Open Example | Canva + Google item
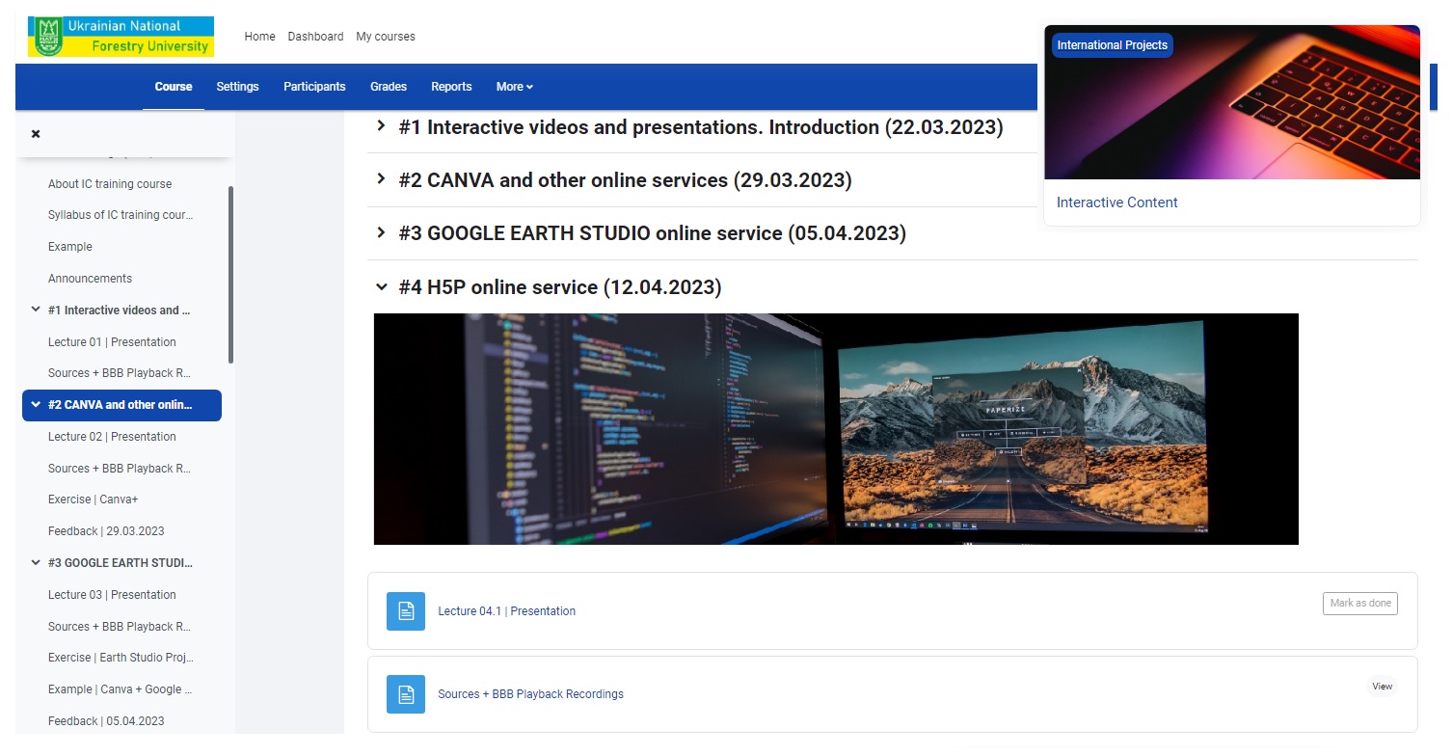This screenshot has width=1452, height=756. (121, 689)
